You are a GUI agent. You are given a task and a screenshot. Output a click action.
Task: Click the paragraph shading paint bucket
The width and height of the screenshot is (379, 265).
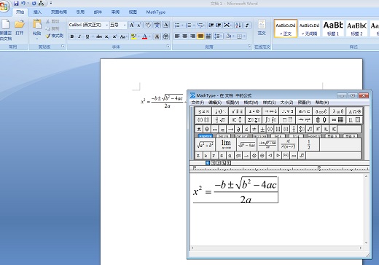pos(228,36)
